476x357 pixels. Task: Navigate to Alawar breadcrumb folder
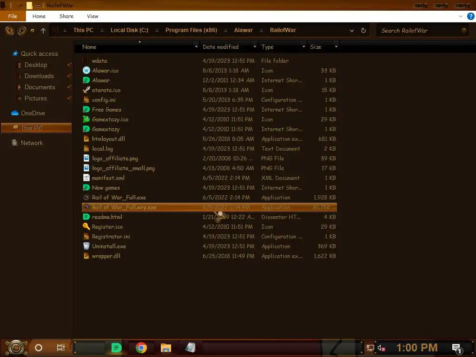click(244, 30)
